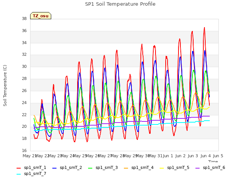
Task: Click the yellow sp1_smT_5 legend color marker
Action: (x=162, y=168)
